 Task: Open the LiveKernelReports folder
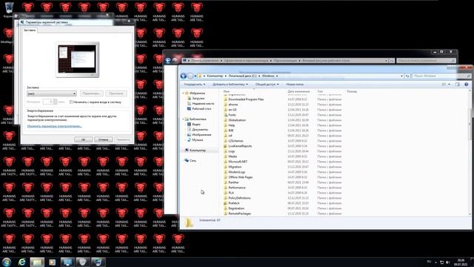pos(240,146)
